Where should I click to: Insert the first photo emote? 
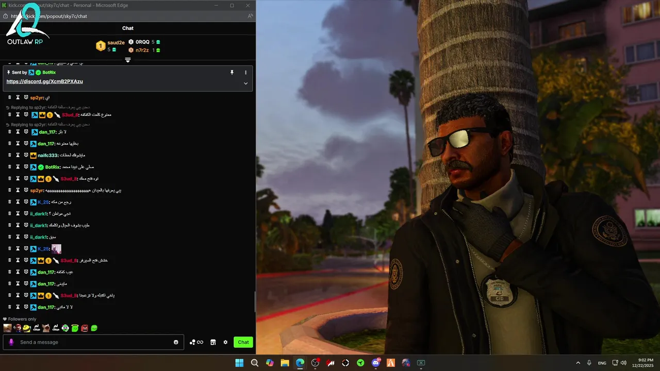point(7,328)
